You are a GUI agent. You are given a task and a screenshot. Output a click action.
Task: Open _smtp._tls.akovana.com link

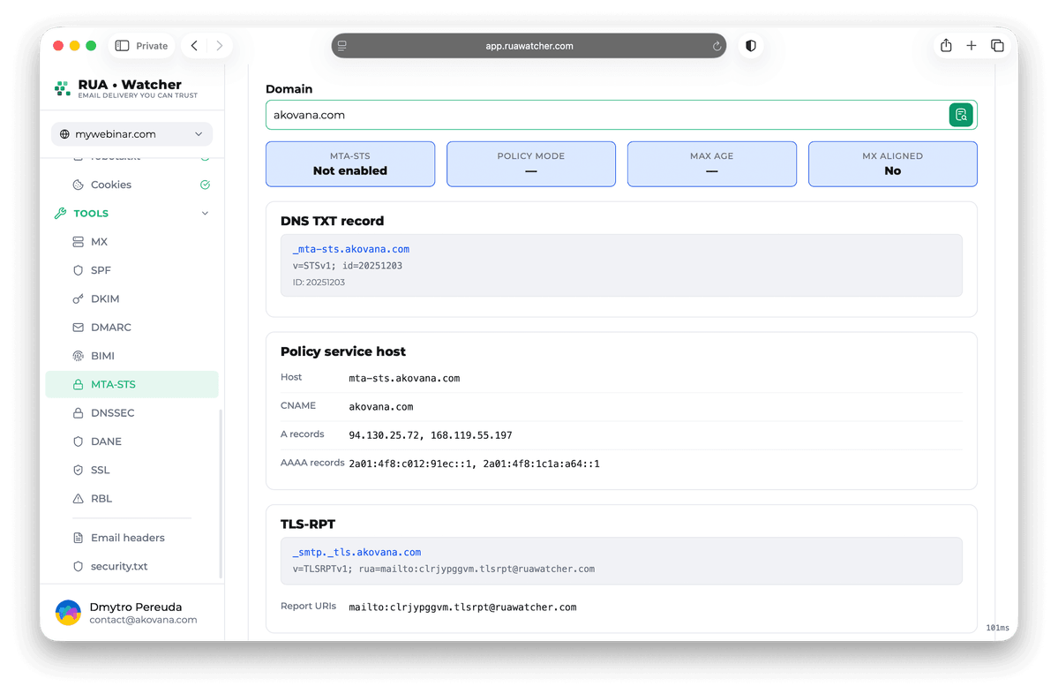pos(357,552)
